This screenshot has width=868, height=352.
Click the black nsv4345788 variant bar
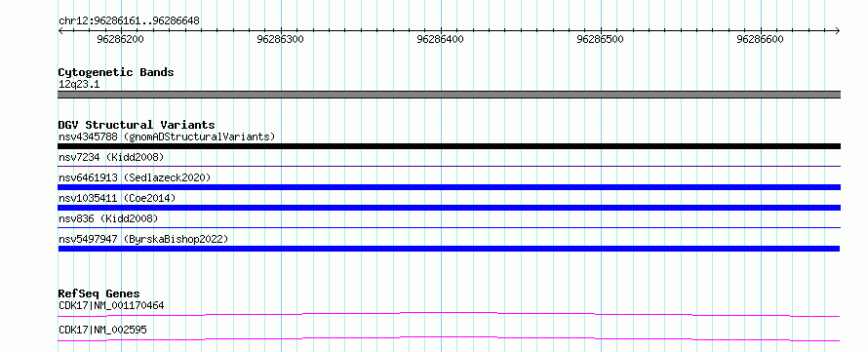click(449, 146)
